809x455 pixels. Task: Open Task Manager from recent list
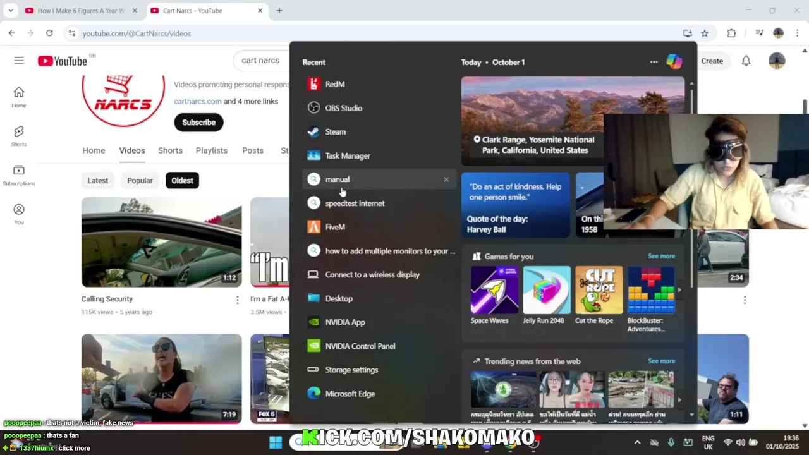[379, 155]
